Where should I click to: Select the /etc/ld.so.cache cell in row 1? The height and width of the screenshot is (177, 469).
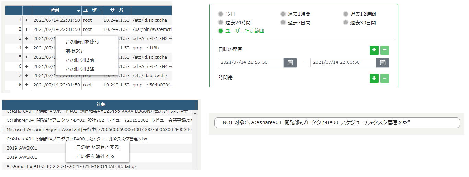152,20
